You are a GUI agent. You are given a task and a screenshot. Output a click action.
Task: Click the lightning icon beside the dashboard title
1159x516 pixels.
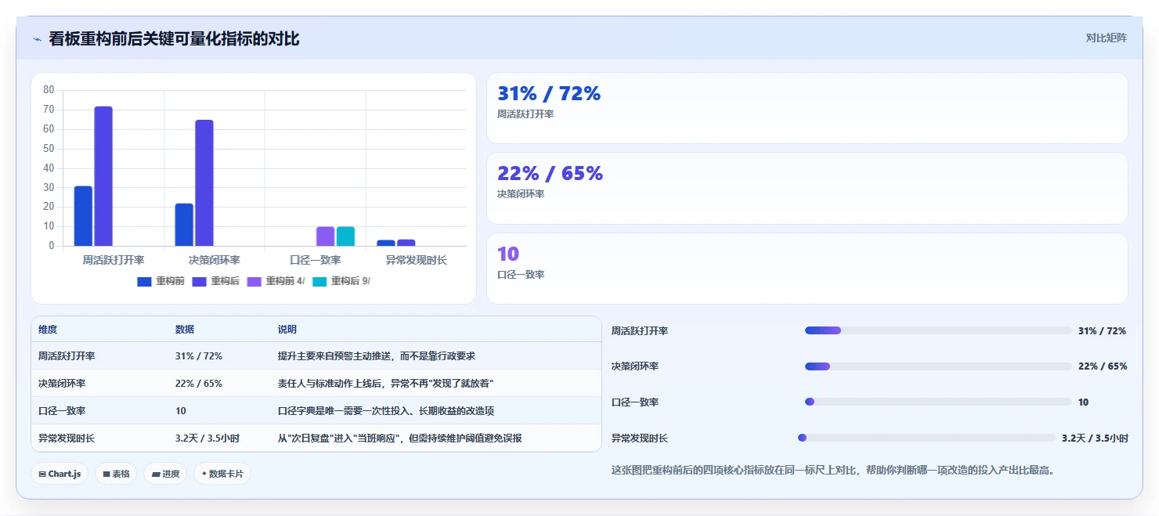37,39
